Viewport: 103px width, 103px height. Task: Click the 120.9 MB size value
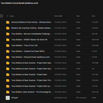95,45
